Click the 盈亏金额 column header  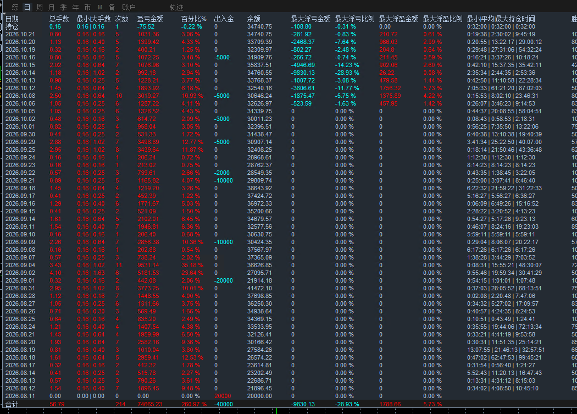coord(150,19)
